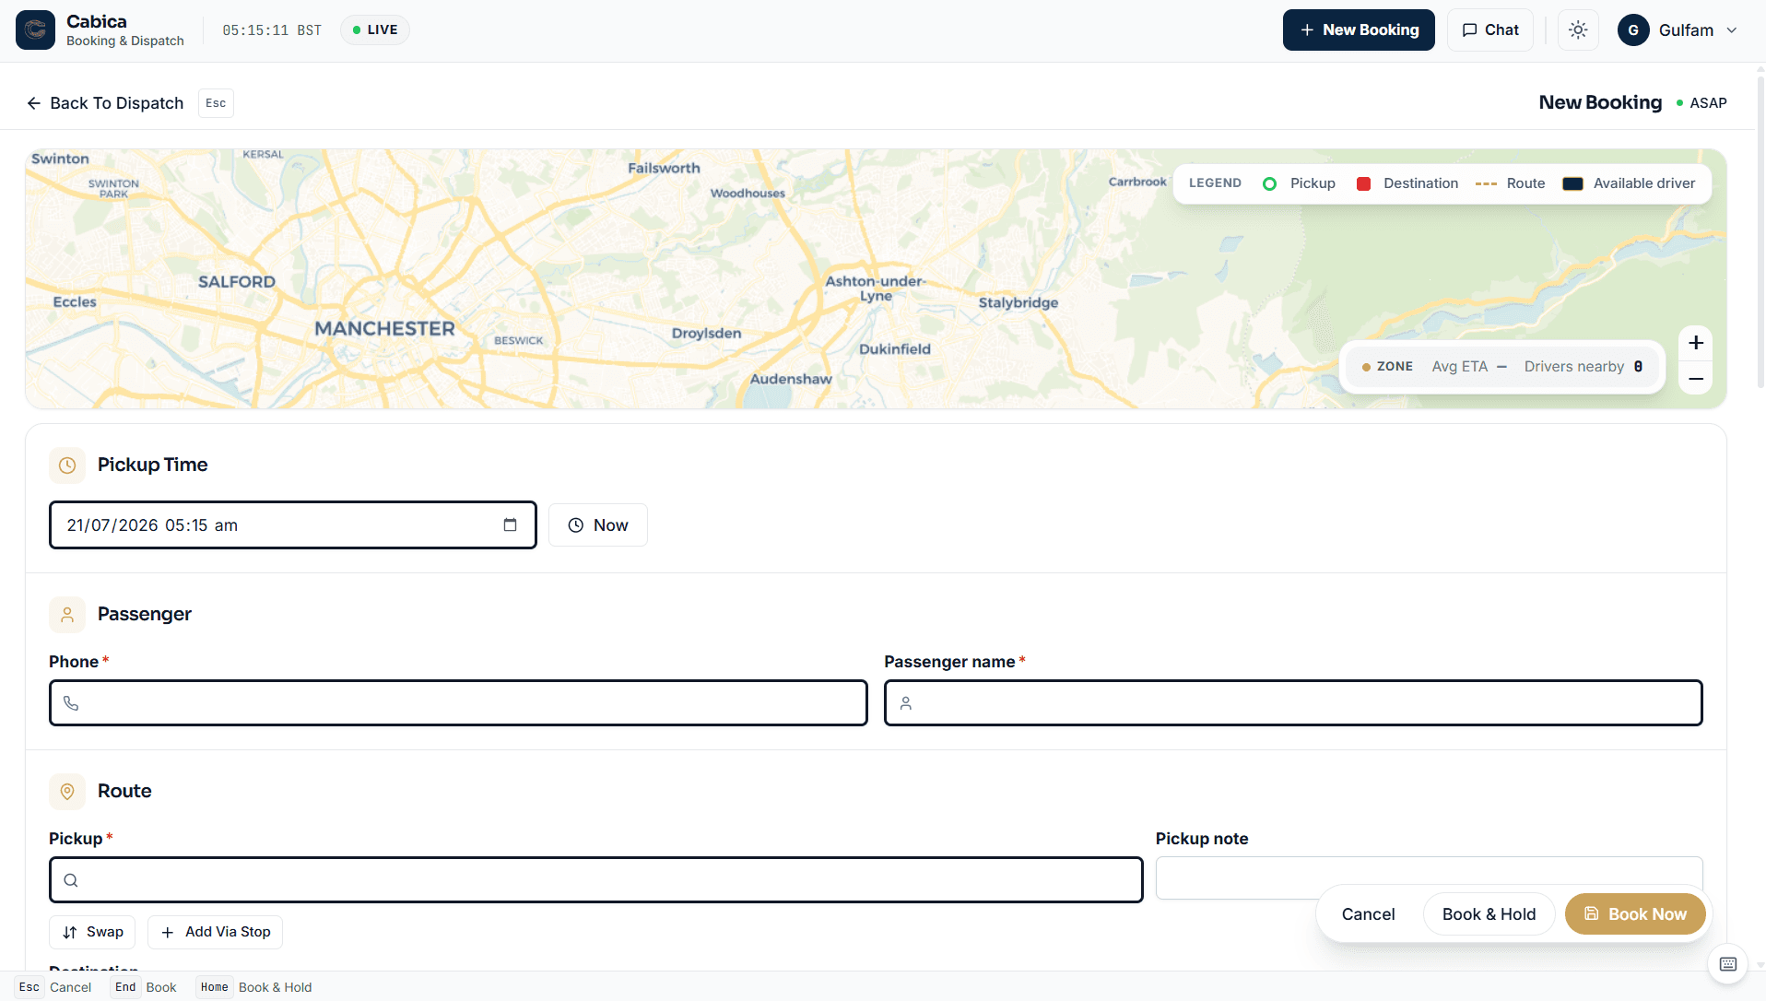Click the MANCHESTER label on the map
Viewport: 1766px width, 1001px height.
coord(384,329)
